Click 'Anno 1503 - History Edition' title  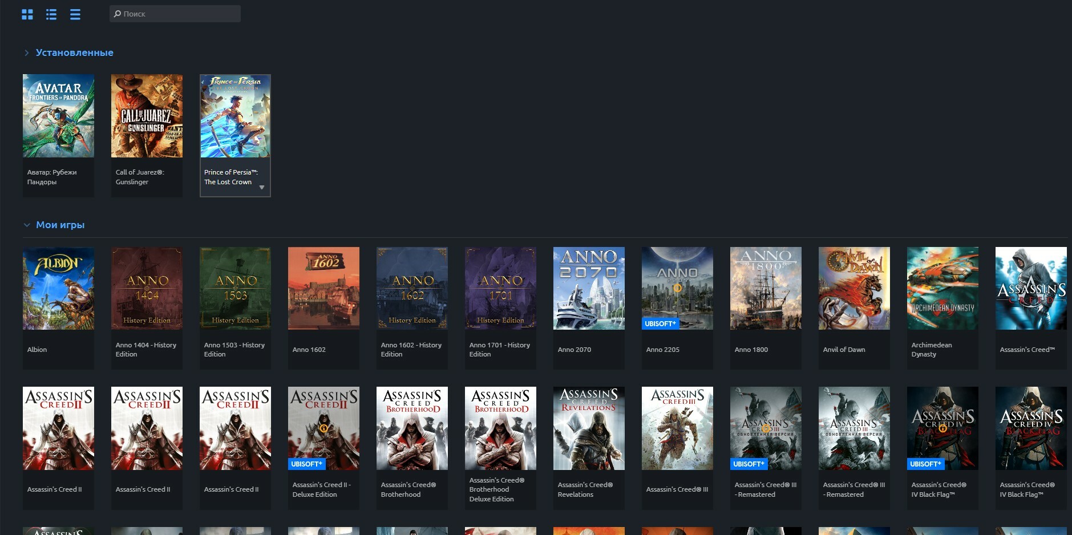(x=234, y=350)
